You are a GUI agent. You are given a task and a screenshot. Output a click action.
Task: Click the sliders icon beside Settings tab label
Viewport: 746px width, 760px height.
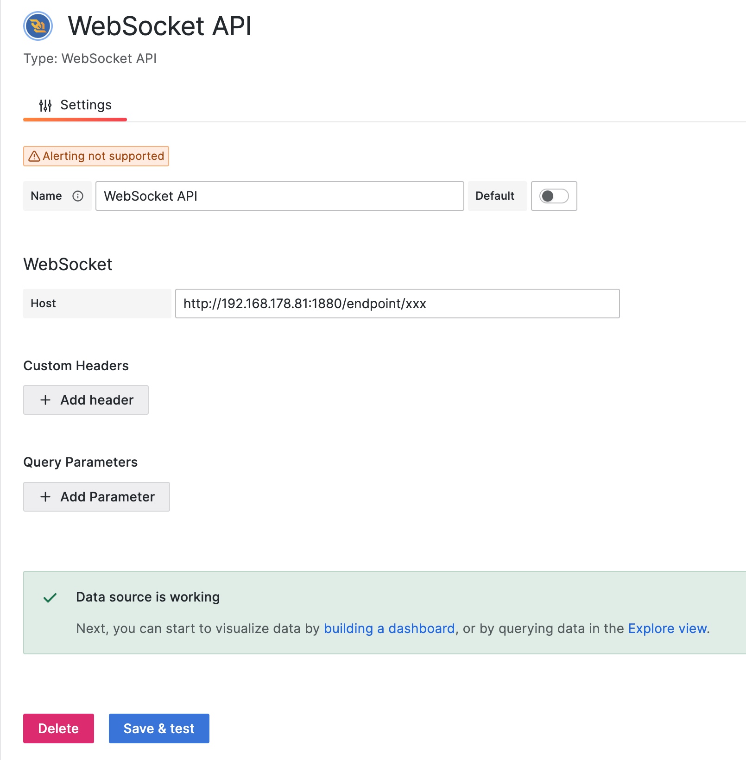click(x=45, y=105)
